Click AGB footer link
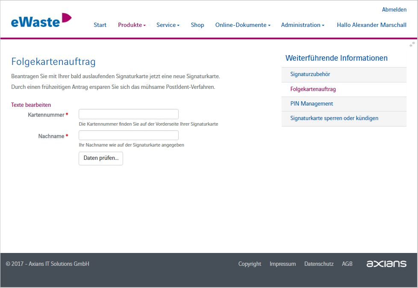Screen dimensions: 418x288 click(x=347, y=264)
